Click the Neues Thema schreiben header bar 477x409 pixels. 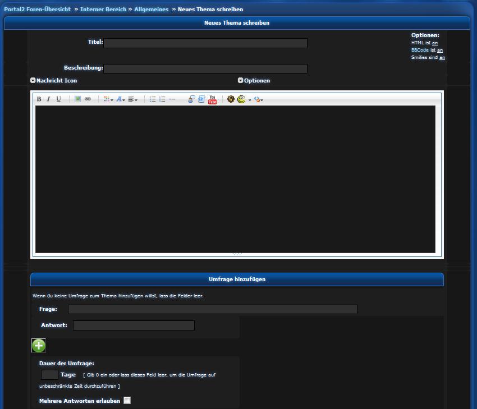coord(237,23)
